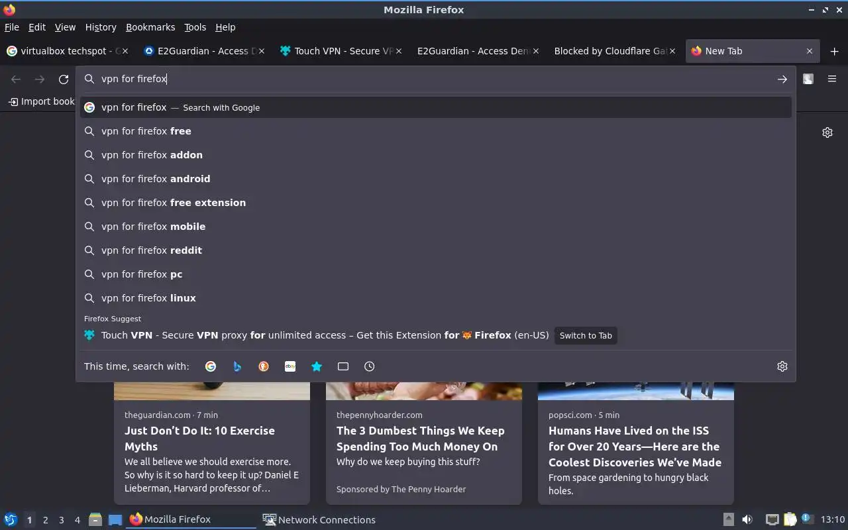Select 'vpn for firefox — Search with Google'
848x530 pixels.
[x=436, y=107]
